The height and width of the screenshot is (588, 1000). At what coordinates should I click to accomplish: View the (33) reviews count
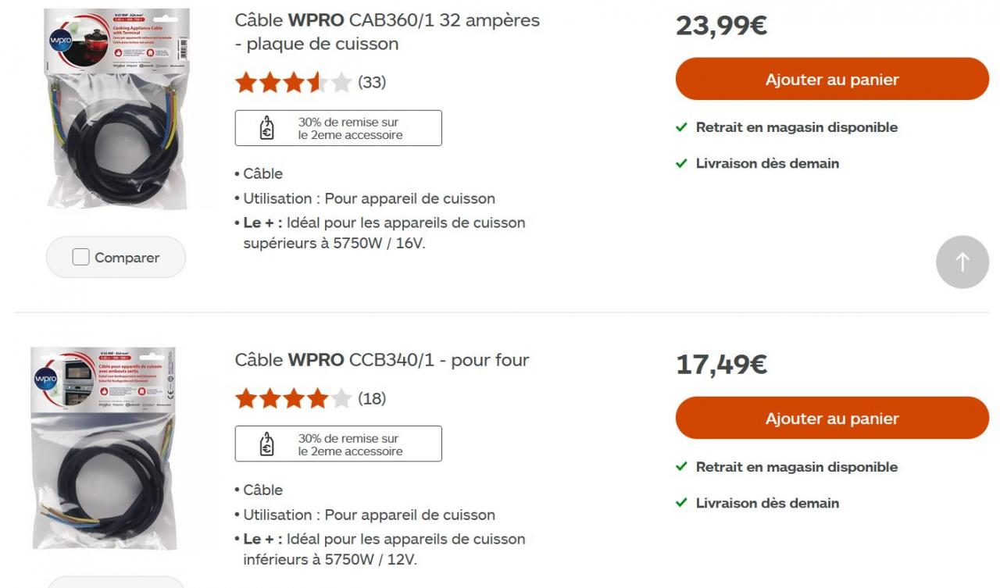[x=372, y=82]
